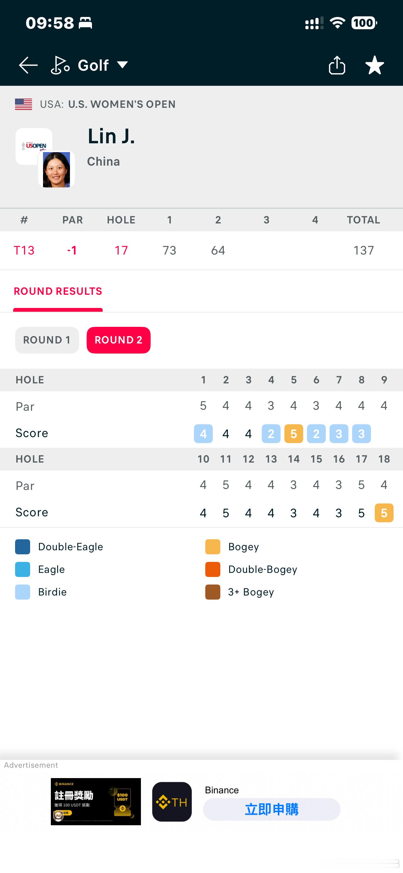The width and height of the screenshot is (403, 873).
Task: Tap the USA flag icon
Action: tap(24, 104)
